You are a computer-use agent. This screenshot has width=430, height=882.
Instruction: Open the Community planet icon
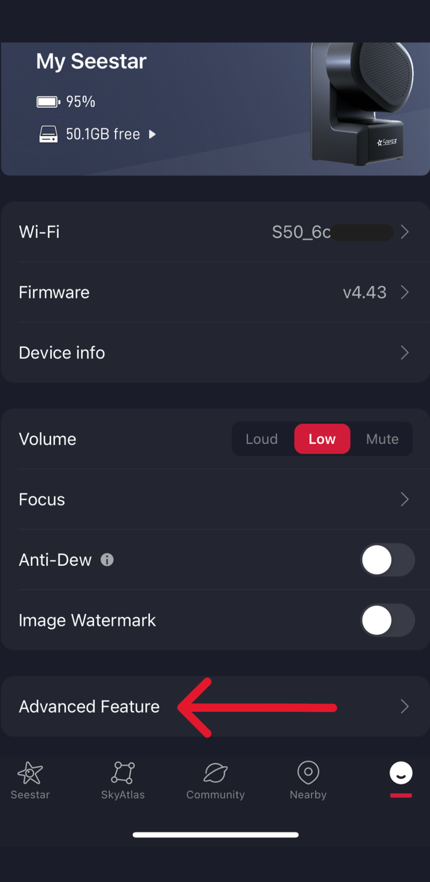tap(215, 773)
